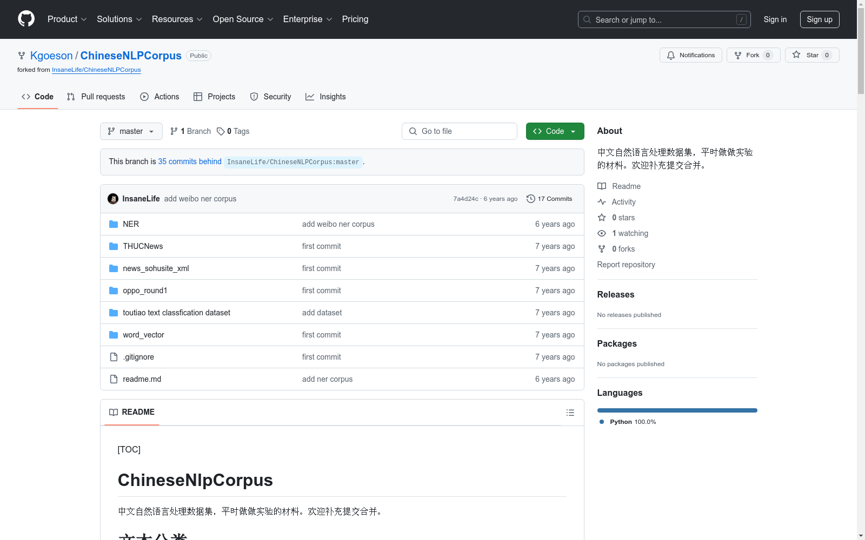Click the news_sohusite_xml folder icon
Image resolution: width=865 pixels, height=540 pixels.
114,268
